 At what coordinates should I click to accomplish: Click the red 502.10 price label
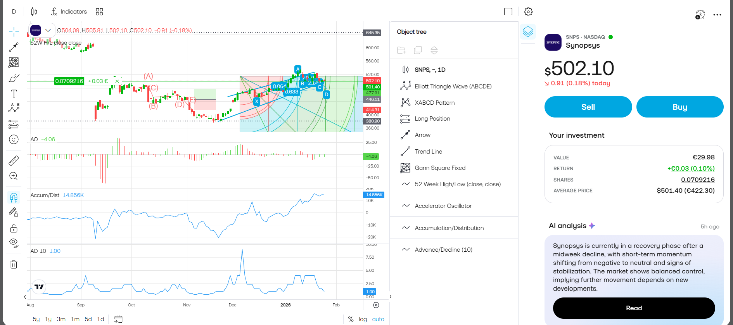[372, 81]
